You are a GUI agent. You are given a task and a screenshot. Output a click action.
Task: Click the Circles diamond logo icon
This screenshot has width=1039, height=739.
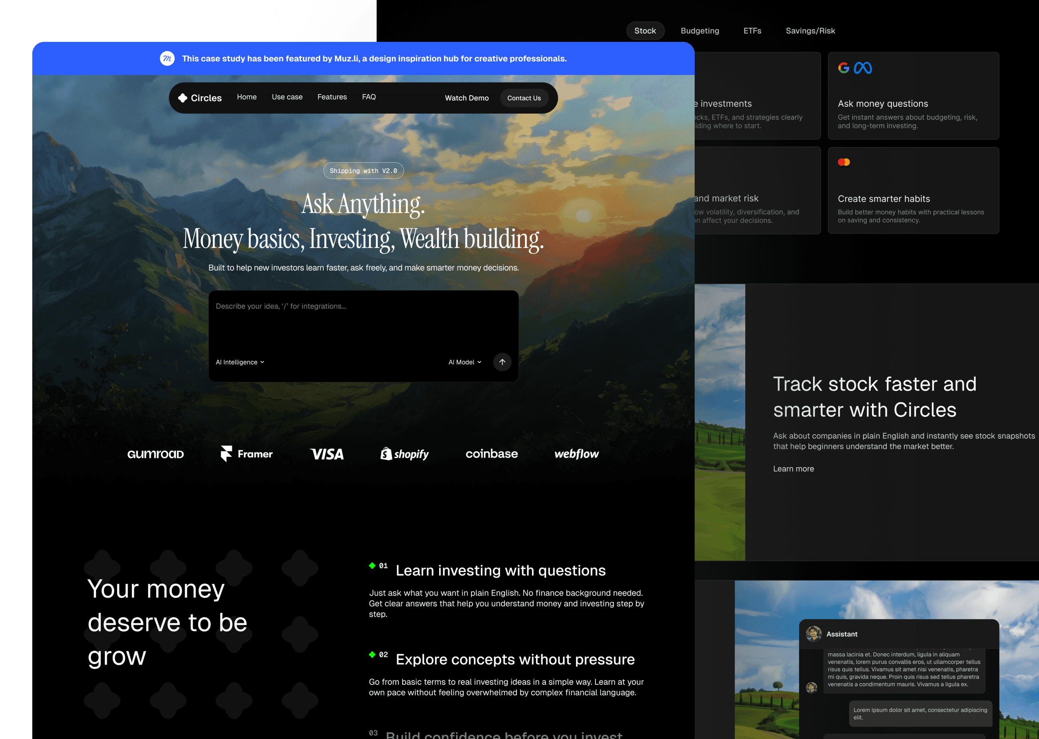183,98
